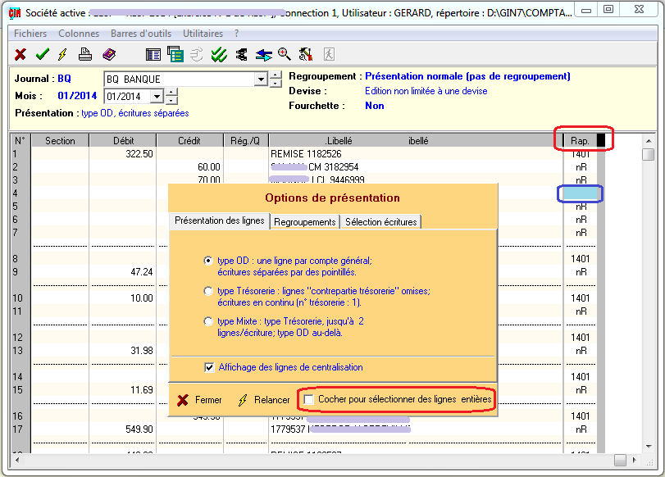Click the yellow lightning bolt toolbar icon
Screen dimensions: 665x477
61,54
